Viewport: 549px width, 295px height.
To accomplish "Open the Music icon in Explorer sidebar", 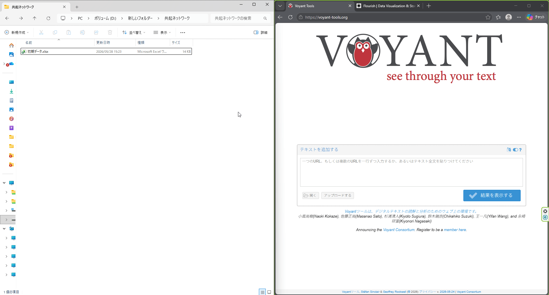I will point(11,119).
